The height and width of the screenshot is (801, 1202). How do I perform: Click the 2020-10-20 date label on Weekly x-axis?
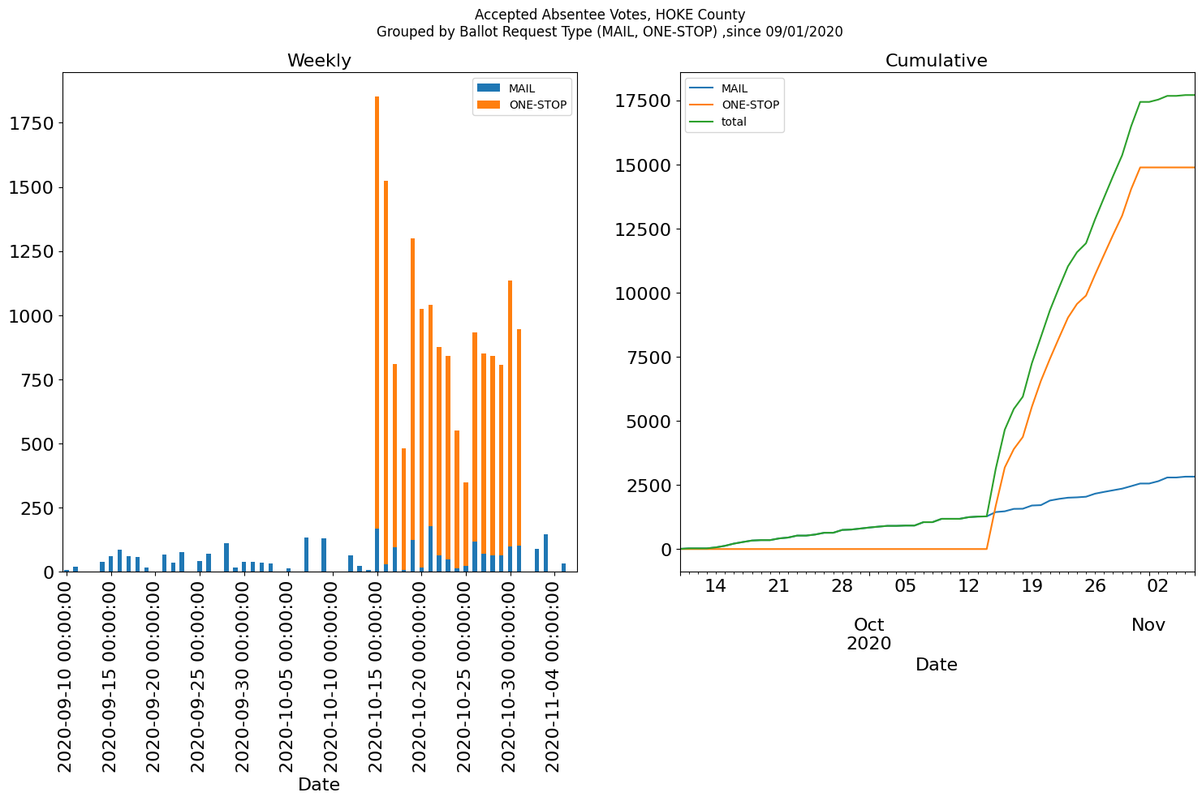[420, 676]
